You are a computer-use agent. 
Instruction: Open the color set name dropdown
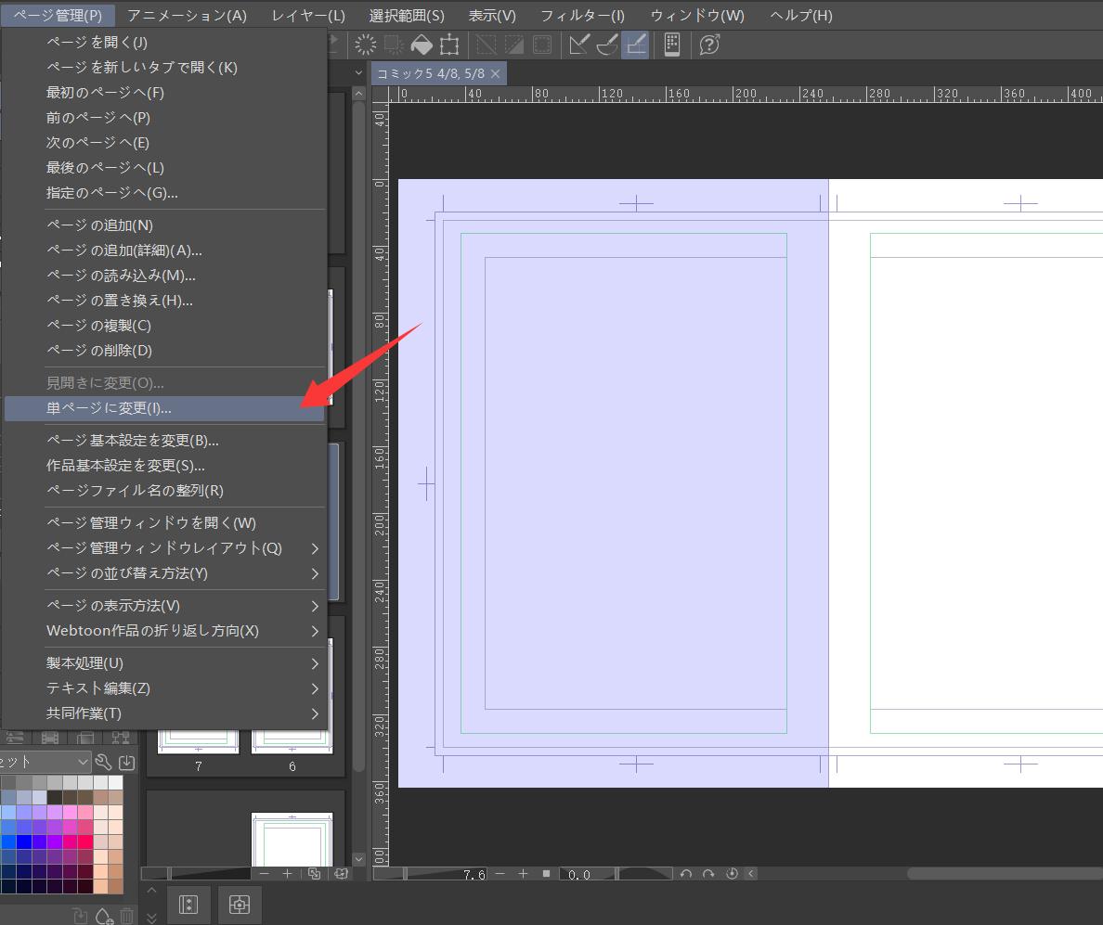[x=83, y=761]
